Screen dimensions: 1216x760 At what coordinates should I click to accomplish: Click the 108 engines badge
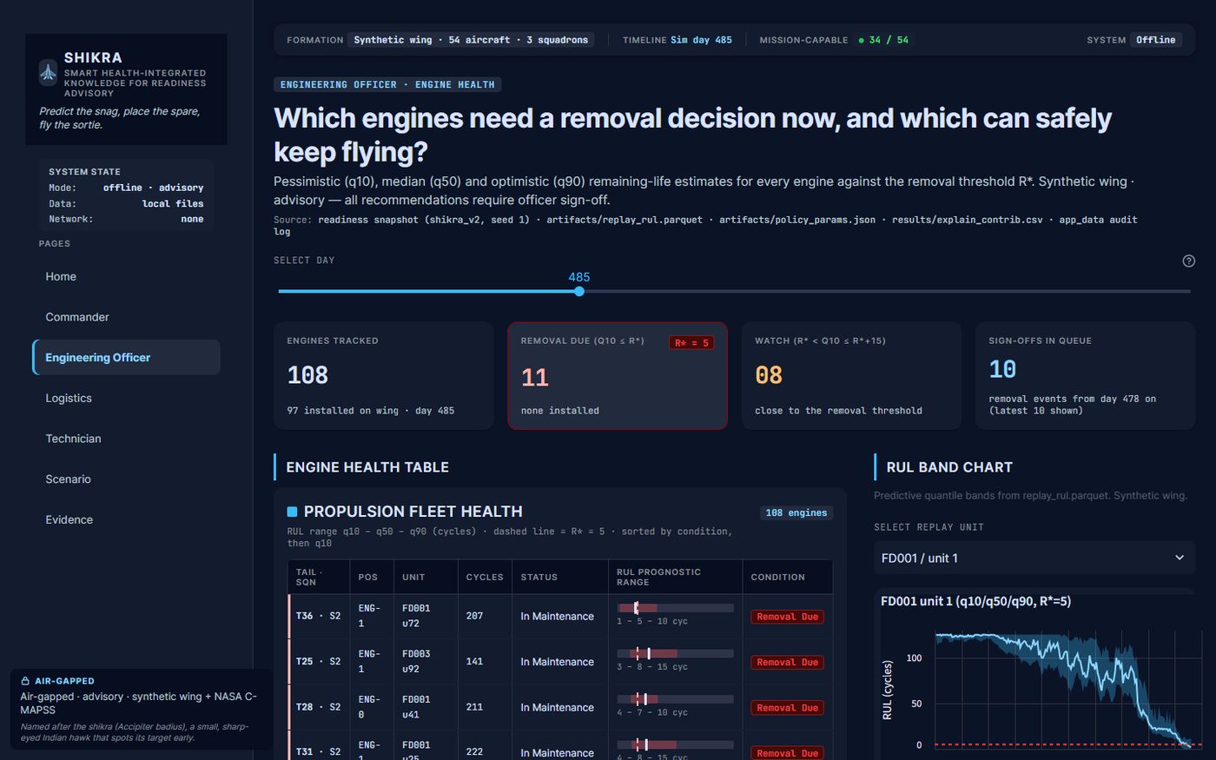click(796, 512)
